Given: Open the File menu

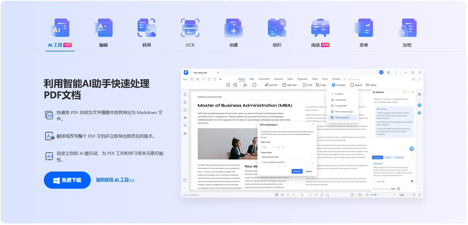Looking at the screenshot, I should tap(185, 79).
